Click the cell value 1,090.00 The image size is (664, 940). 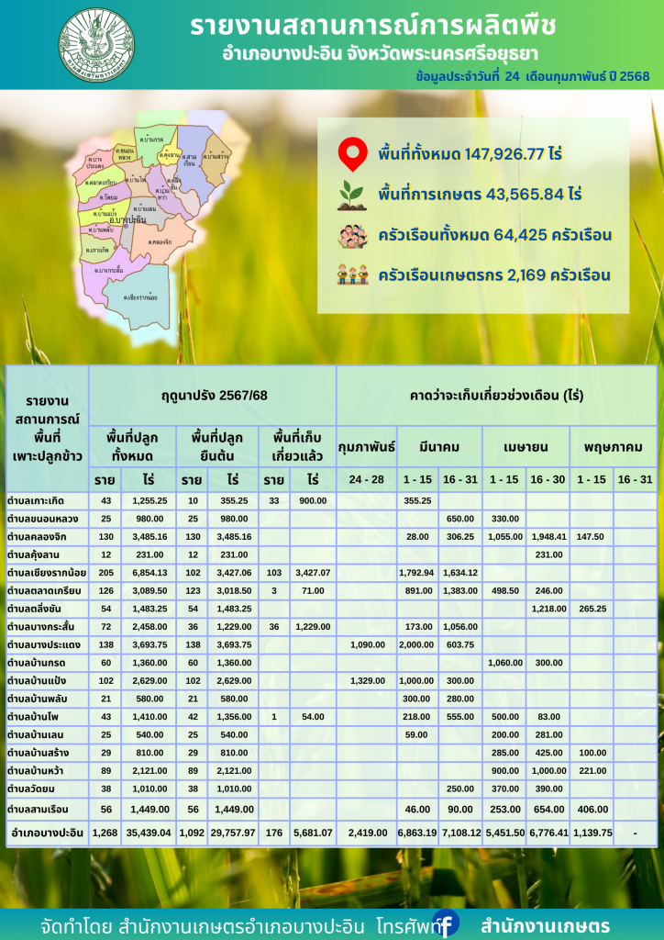coord(367,645)
